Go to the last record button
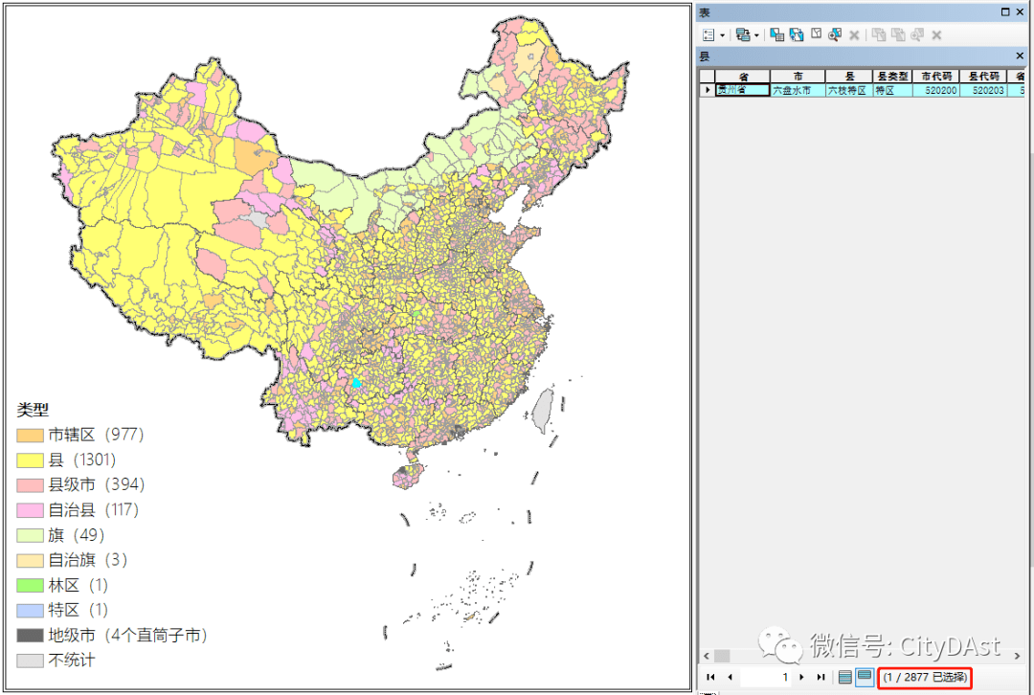The image size is (1034, 695). (820, 677)
